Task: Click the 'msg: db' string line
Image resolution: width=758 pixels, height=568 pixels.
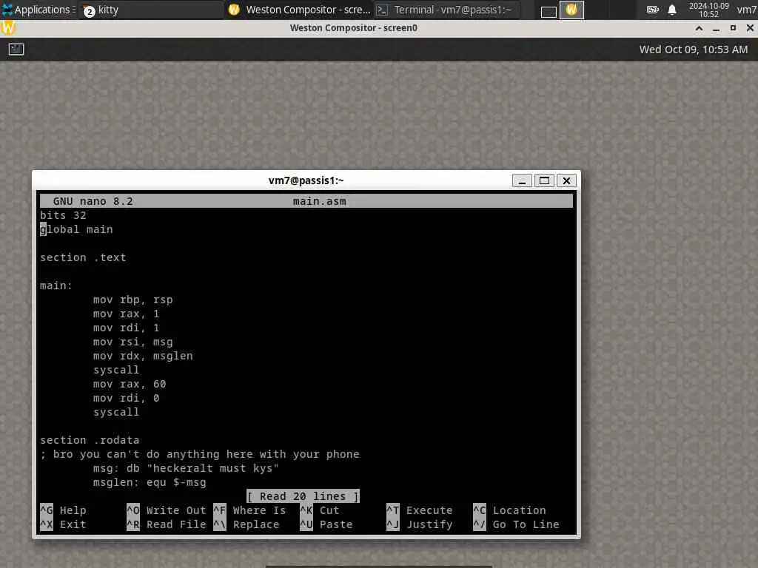Action: pyautogui.click(x=186, y=468)
